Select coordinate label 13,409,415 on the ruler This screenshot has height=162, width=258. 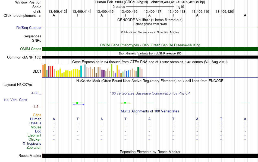(105, 11)
